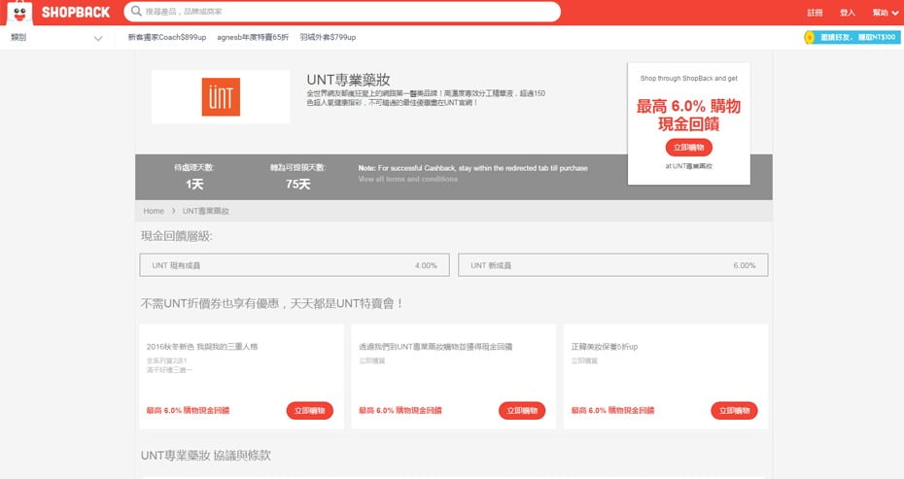Select the UNT 新成員 6.00% tier box
Screen dimensions: 904x479
tap(612, 265)
